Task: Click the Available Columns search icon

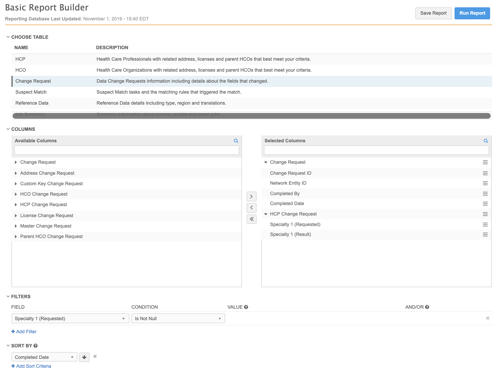Action: point(236,141)
